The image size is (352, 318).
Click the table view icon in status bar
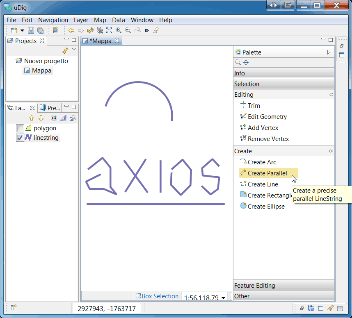[x=340, y=308]
